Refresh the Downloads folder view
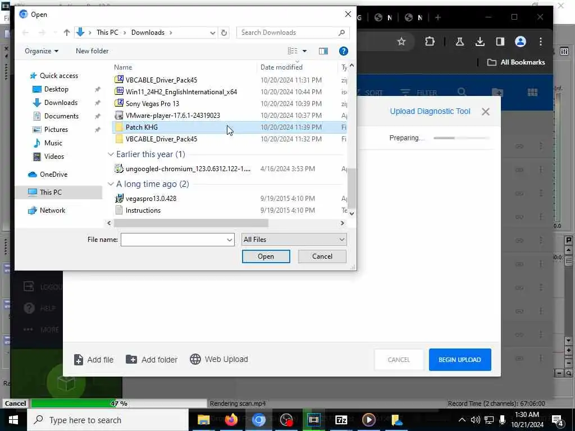 223,33
